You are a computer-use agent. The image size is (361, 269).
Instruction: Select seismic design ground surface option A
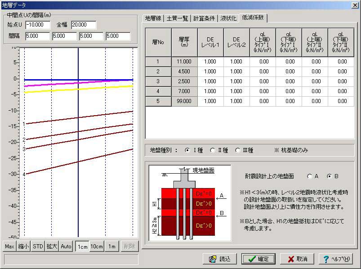[x=309, y=176]
